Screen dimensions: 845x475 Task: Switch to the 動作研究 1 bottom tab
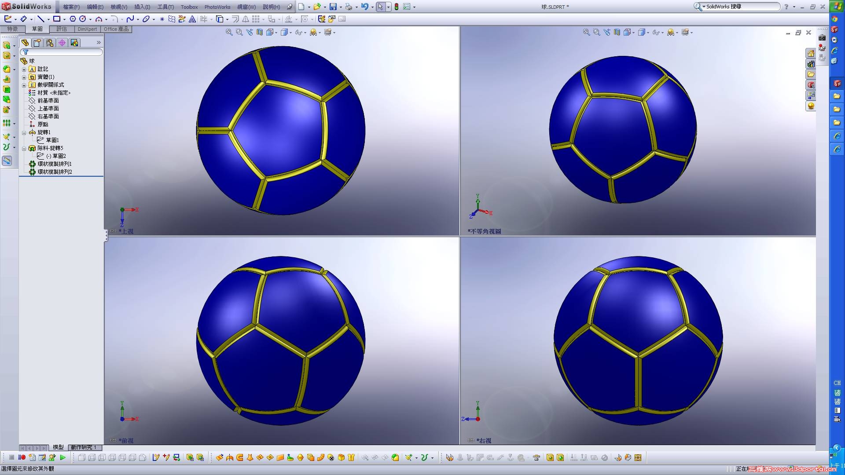point(84,447)
